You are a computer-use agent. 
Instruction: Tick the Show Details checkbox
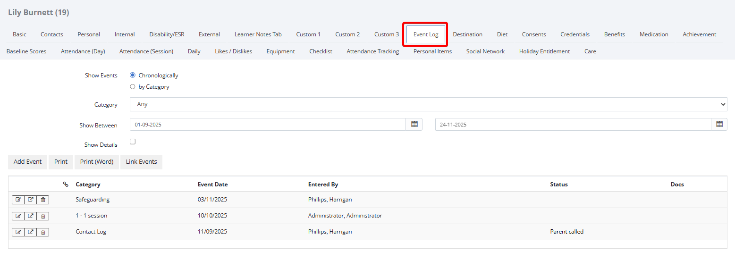click(133, 142)
